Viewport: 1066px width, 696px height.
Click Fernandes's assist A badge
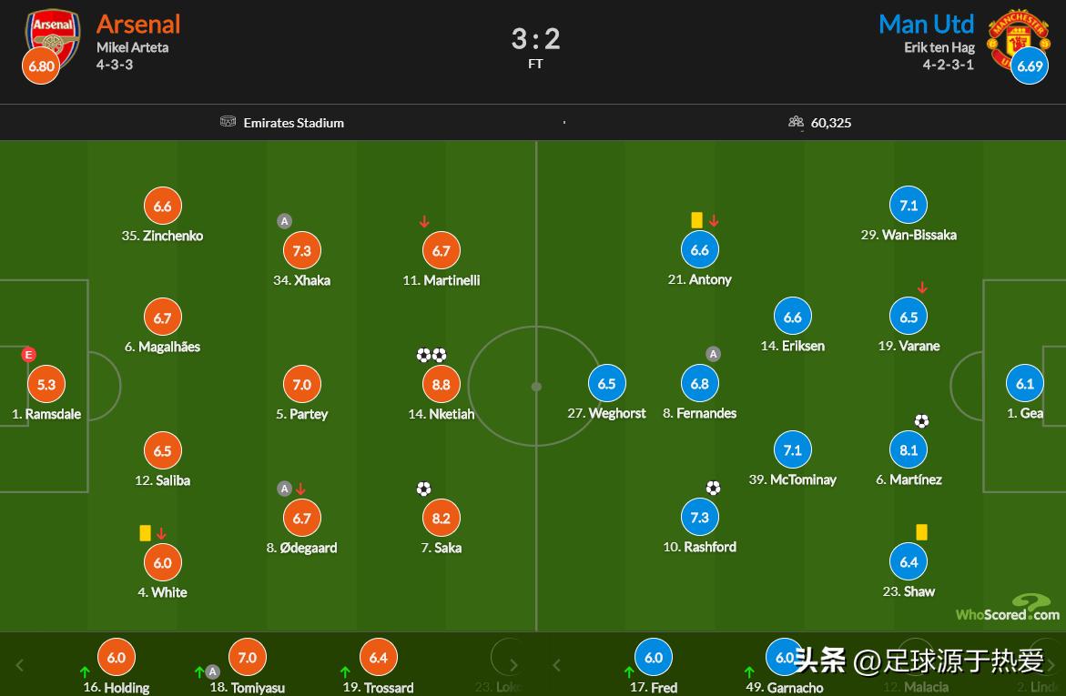coord(713,354)
